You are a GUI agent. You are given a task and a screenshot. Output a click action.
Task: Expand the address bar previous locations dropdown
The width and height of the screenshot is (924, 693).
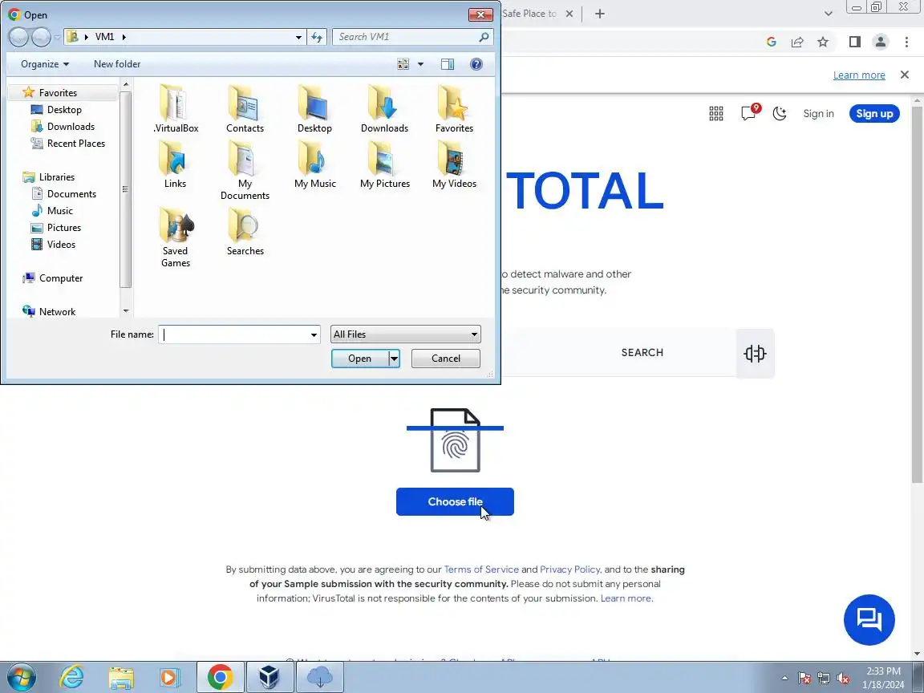(298, 37)
